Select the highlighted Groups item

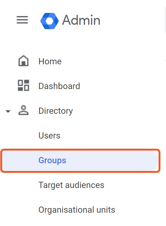click(52, 160)
